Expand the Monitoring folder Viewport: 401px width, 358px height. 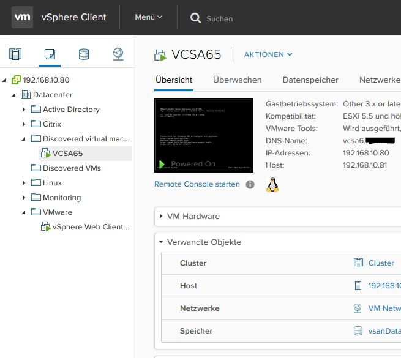(24, 198)
